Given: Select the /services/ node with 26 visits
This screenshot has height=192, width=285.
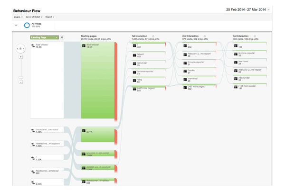Looking at the screenshot, I should 199,80.
